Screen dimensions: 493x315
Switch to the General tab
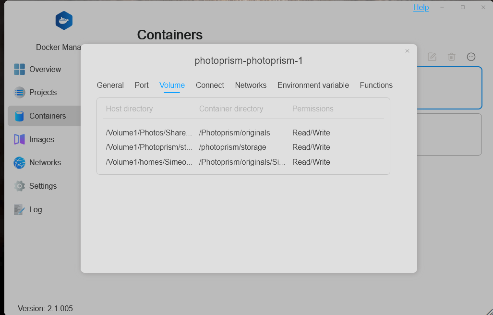110,85
